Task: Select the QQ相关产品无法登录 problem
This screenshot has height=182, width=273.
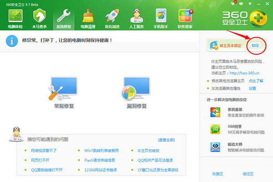Action: (155, 160)
